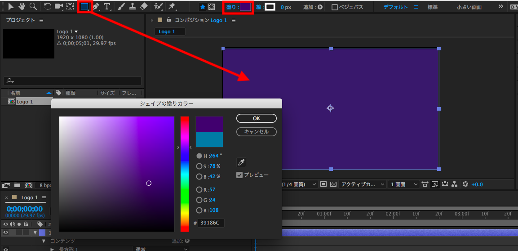Select the brightness B radio button
The image size is (518, 251).
pyautogui.click(x=199, y=177)
